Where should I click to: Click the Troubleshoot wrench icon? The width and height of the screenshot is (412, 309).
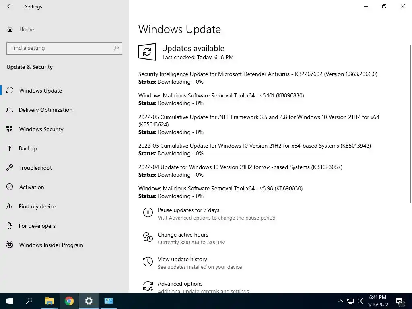click(x=10, y=167)
